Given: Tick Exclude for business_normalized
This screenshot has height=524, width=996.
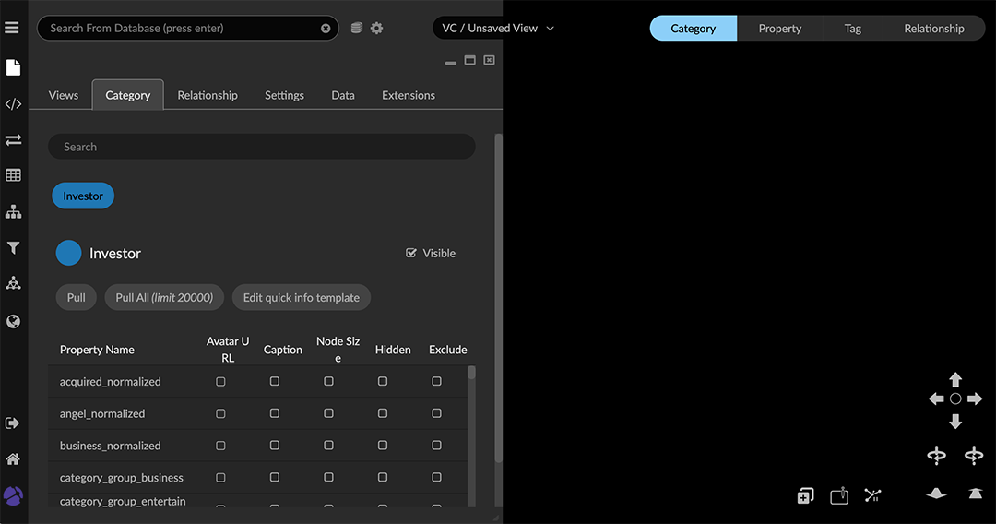Looking at the screenshot, I should (x=436, y=446).
